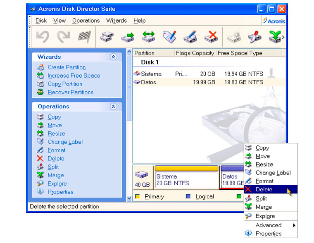This screenshot has width=314, height=243.
Task: Click the red X Delete icon in Operations panel
Action: (x=40, y=158)
